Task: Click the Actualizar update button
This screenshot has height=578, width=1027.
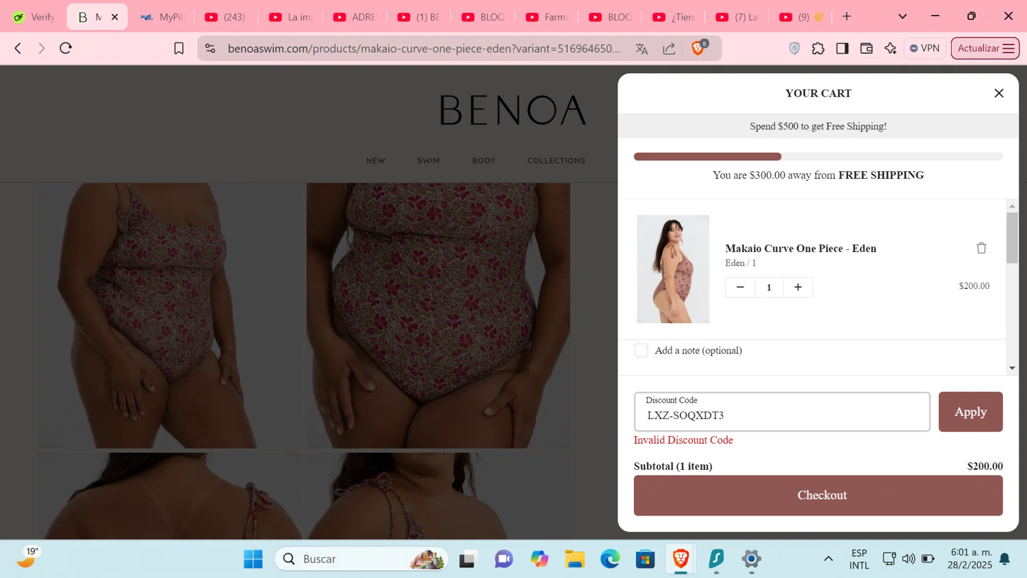Action: coord(985,48)
